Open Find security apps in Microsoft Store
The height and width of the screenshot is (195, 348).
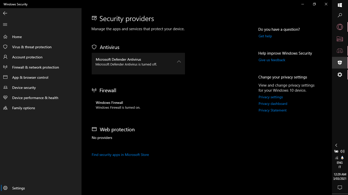coord(120,155)
